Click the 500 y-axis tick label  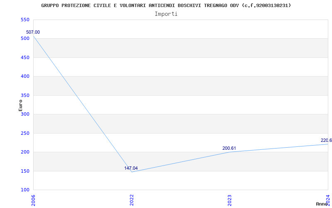[x=25, y=38]
